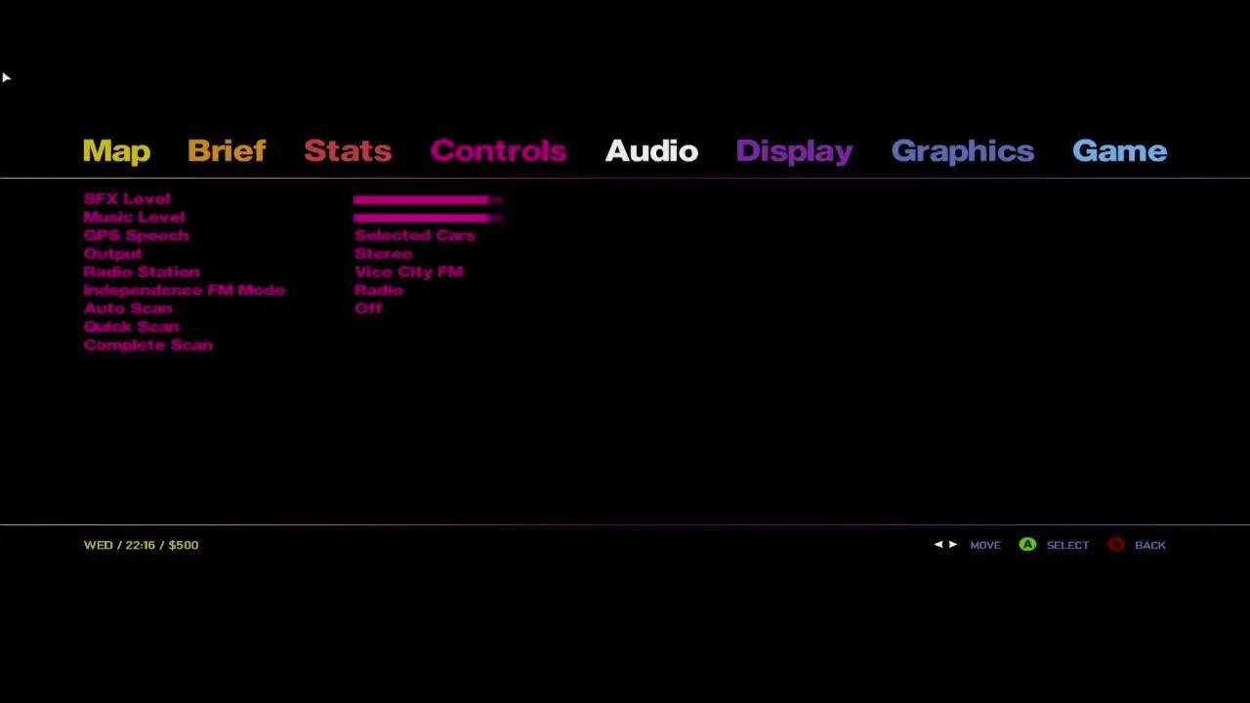The width and height of the screenshot is (1250, 703).
Task: Click the MOVE prompt label
Action: (x=985, y=545)
